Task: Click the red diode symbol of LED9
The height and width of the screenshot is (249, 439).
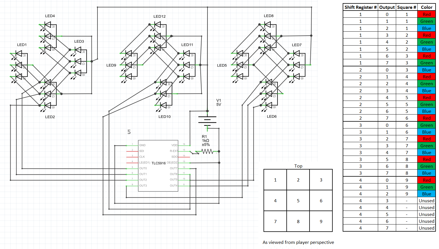Action: (x=129, y=53)
